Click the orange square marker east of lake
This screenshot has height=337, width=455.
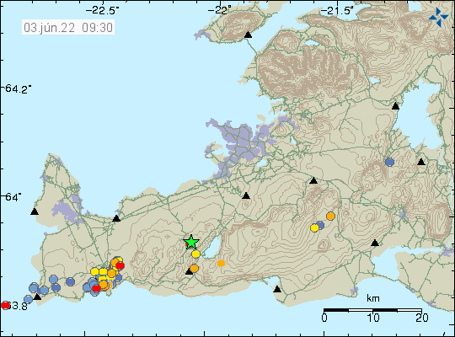point(221,263)
